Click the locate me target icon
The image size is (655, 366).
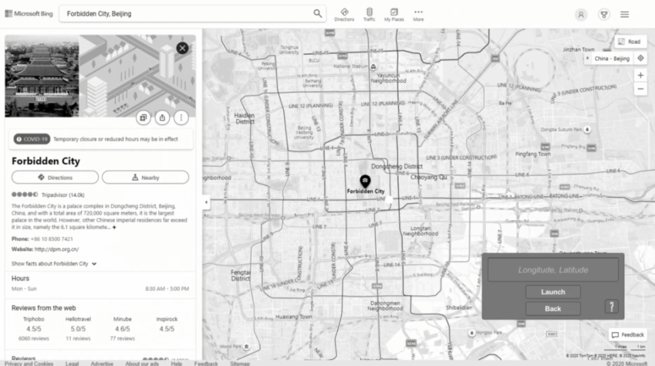coord(641,59)
